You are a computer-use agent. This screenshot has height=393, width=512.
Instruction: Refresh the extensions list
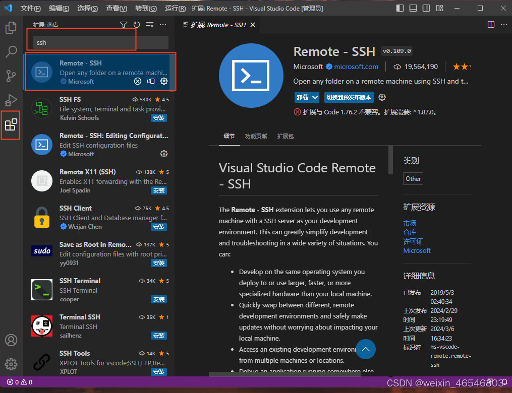pyautogui.click(x=137, y=25)
